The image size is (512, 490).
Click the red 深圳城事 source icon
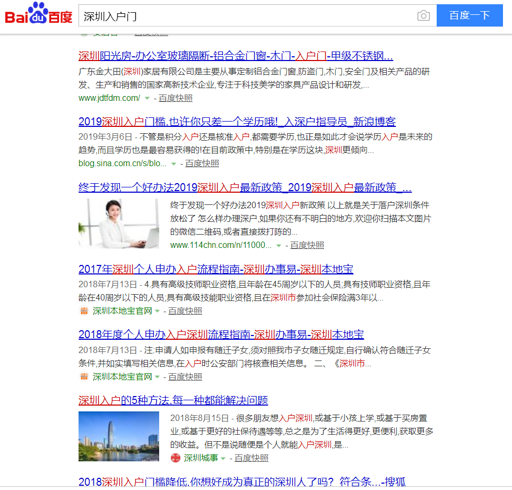(x=175, y=458)
